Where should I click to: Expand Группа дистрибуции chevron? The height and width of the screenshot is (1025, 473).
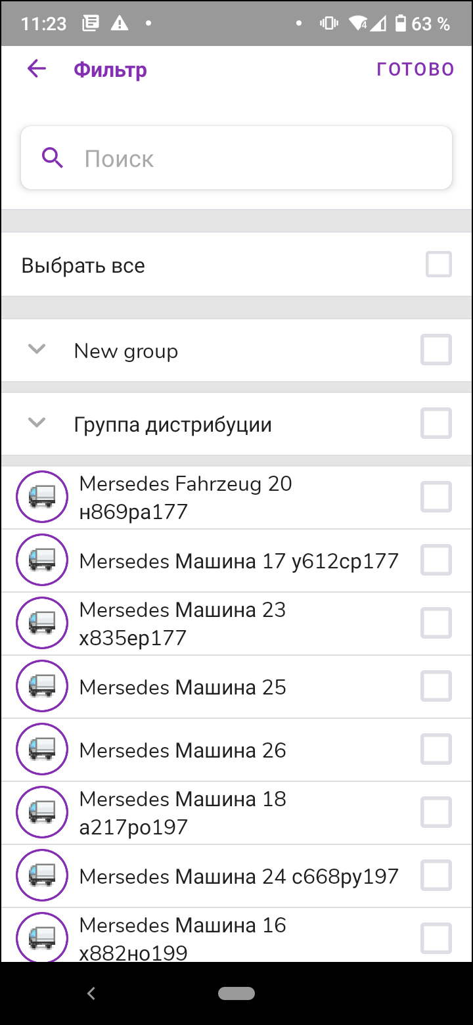pos(37,423)
